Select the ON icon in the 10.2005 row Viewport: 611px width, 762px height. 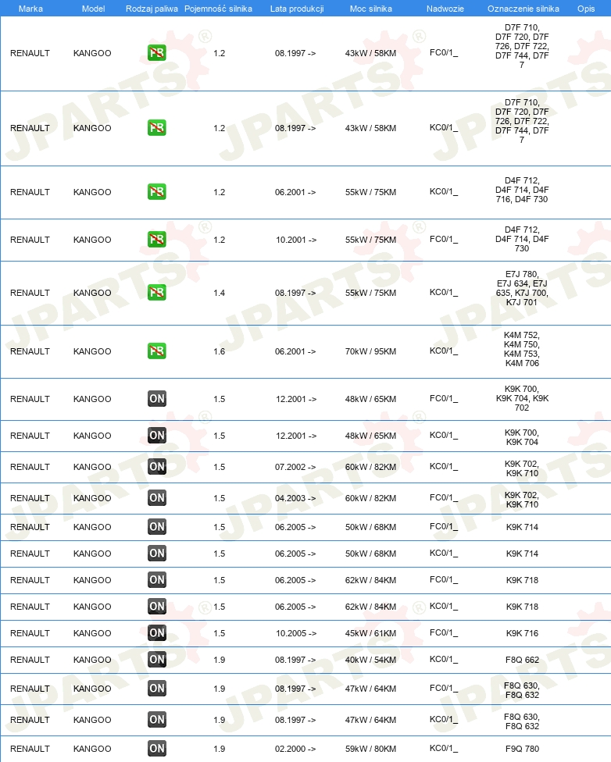point(156,632)
